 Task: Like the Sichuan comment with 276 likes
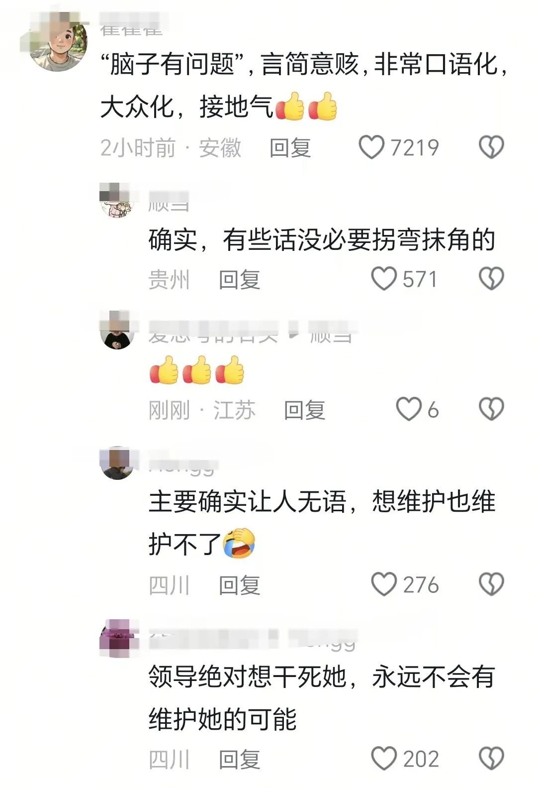384,584
